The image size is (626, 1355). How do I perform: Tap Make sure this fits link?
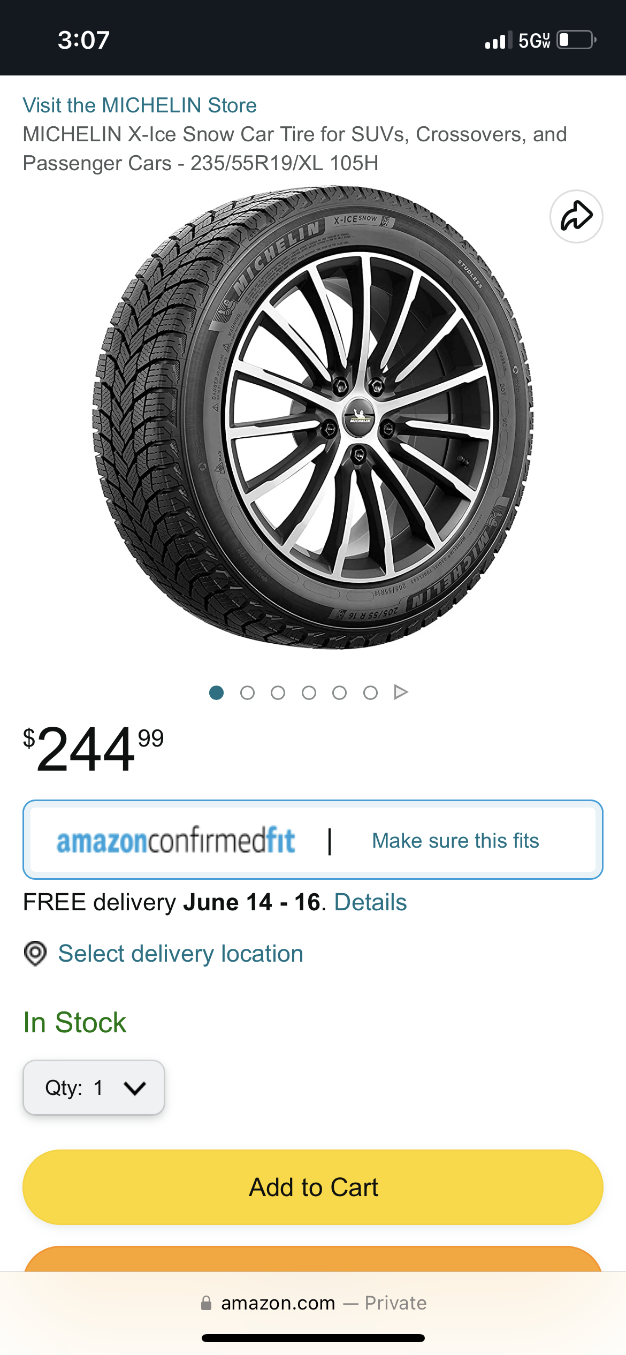coord(455,841)
